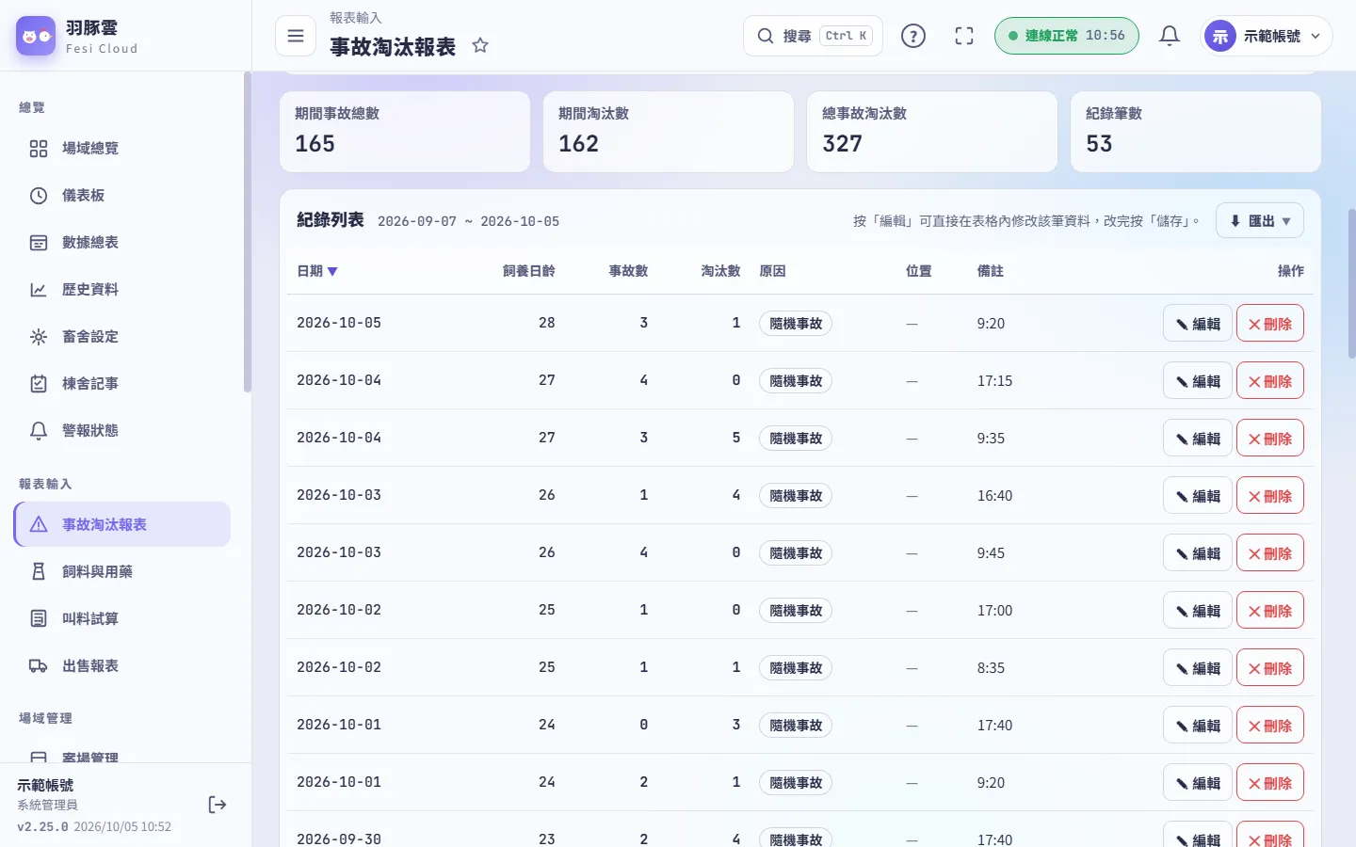Screen dimensions: 1356x847
Task: Delete the 2026-10-02 8:35 record
Action: [1270, 668]
